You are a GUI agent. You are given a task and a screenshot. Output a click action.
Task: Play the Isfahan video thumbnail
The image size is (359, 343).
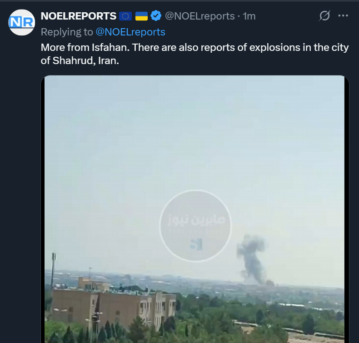(195, 209)
